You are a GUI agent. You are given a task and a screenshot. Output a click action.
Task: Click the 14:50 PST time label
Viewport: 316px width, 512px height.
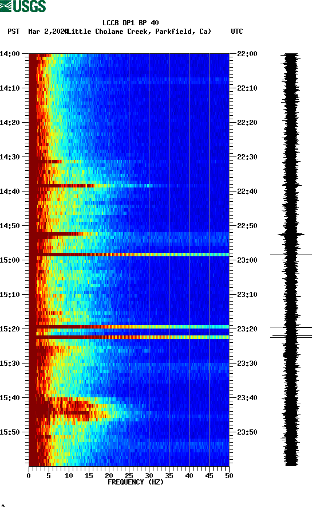coord(10,226)
